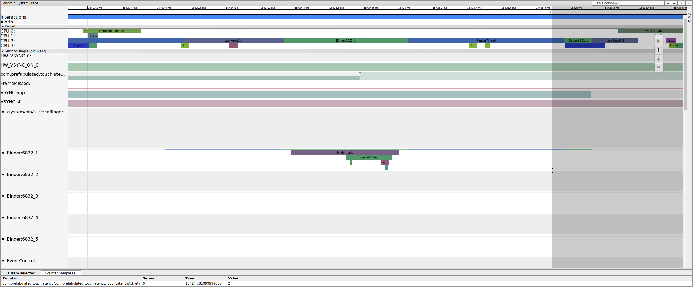Select the queueBuffer slice
Screen dimensions: 693x287
(368, 157)
